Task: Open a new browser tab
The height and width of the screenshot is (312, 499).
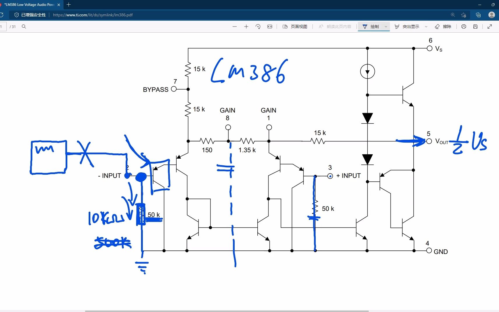Action: coord(69,5)
